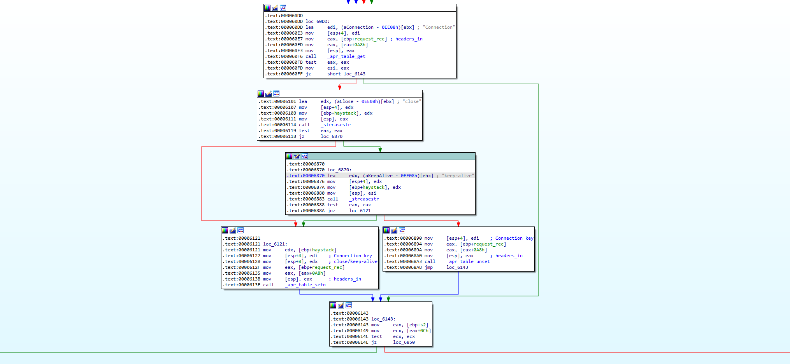Jump to loc_6870 from the jz instruction

pos(332,136)
